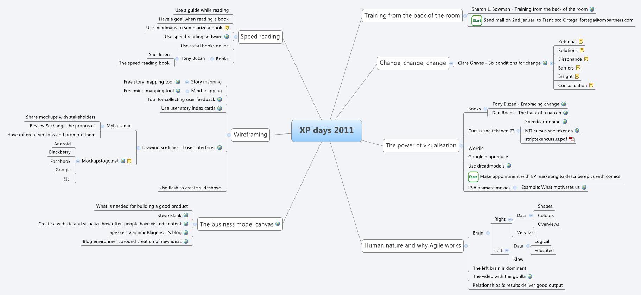Image resolution: width=641 pixels, height=295 pixels.
Task: Collapse the Story mapping subtopic
Action: pos(187,82)
